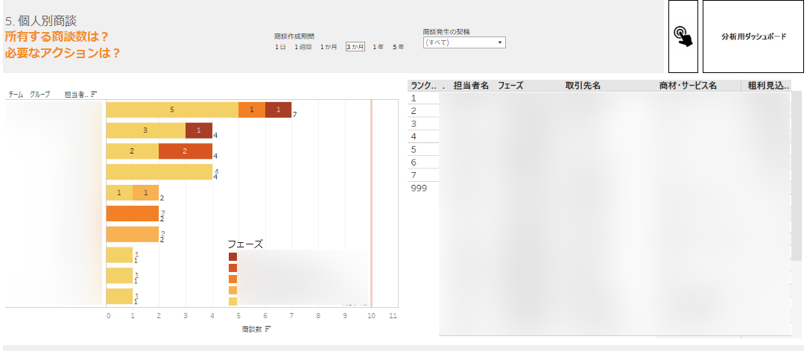Select the 1週間 period option
The height and width of the screenshot is (351, 807).
tap(304, 47)
